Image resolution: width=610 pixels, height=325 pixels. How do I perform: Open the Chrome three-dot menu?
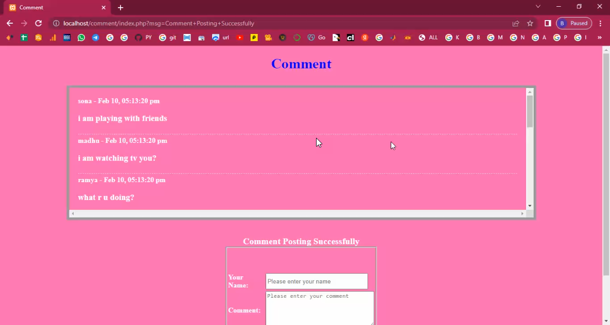click(600, 23)
